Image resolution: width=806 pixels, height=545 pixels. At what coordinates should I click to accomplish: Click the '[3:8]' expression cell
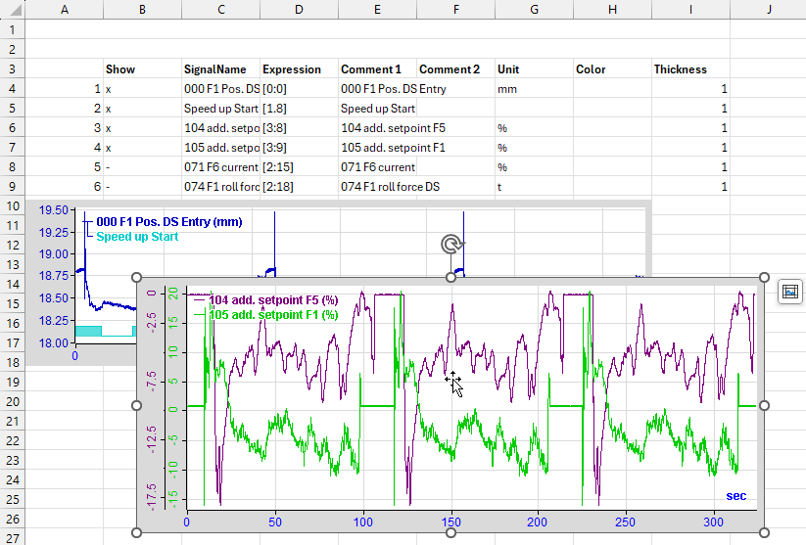point(299,128)
